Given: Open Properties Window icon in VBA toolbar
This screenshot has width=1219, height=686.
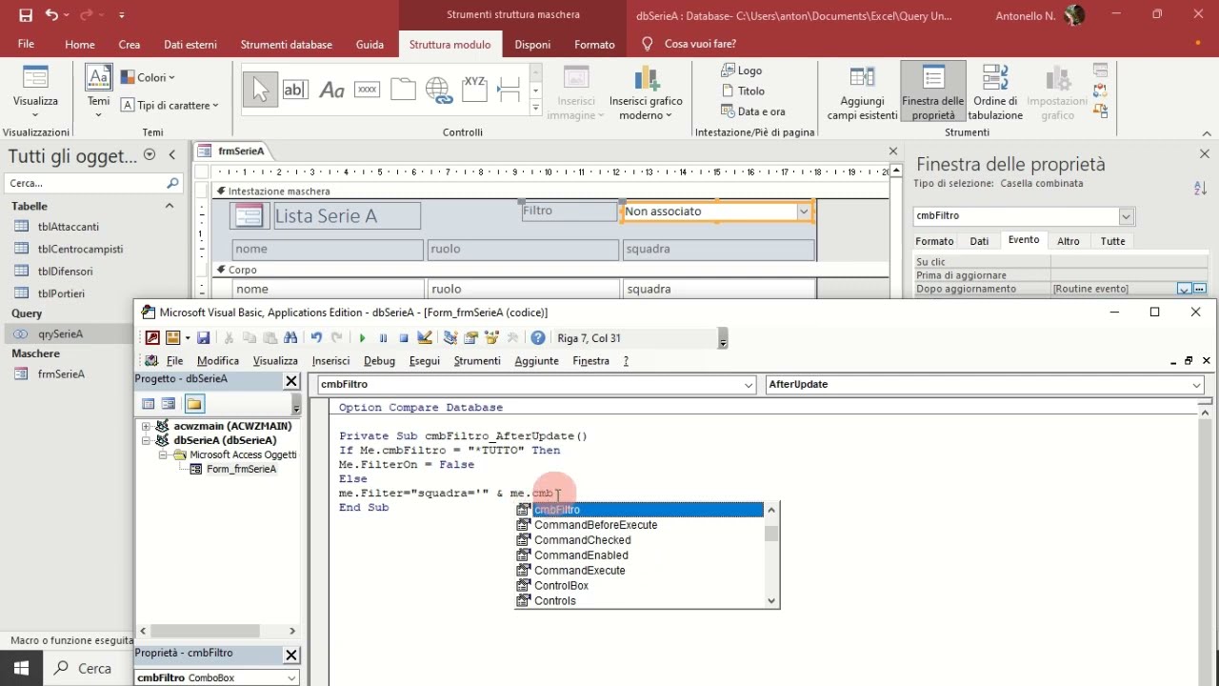Looking at the screenshot, I should [x=471, y=337].
